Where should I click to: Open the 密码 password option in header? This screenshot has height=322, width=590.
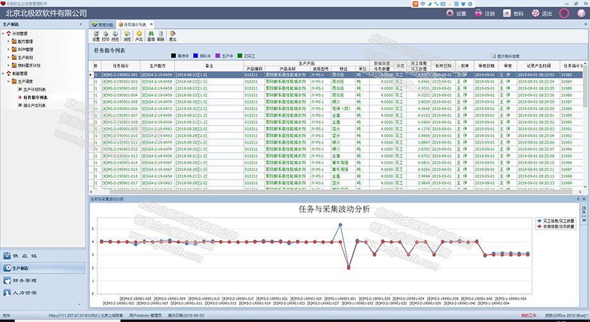coord(513,13)
